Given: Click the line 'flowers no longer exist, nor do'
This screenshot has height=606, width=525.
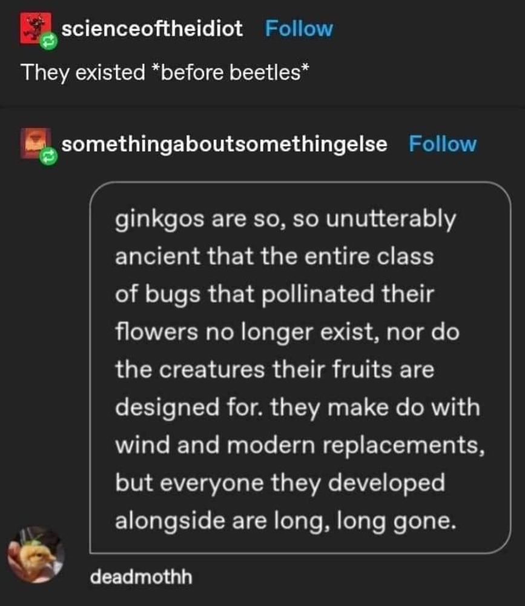Looking at the screenshot, I should (287, 332).
